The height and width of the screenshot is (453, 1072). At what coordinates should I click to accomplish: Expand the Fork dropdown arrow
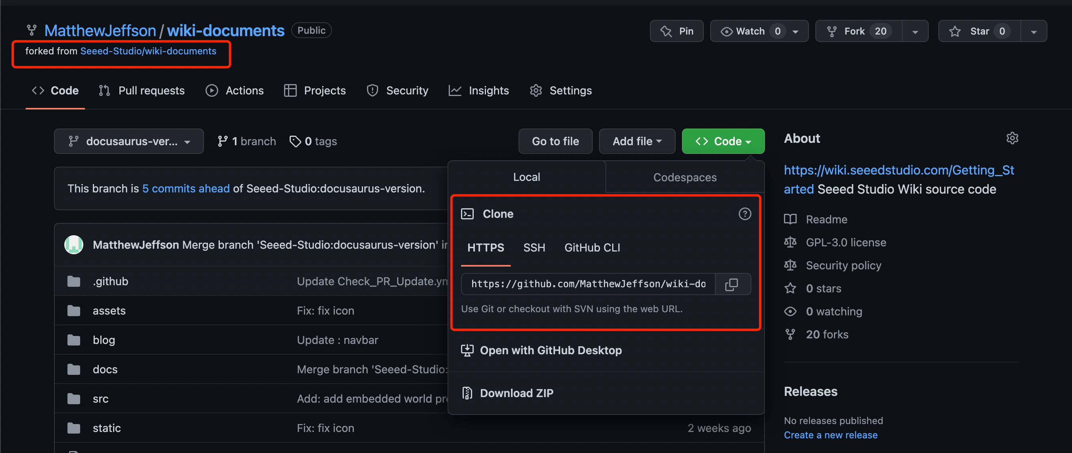(915, 31)
